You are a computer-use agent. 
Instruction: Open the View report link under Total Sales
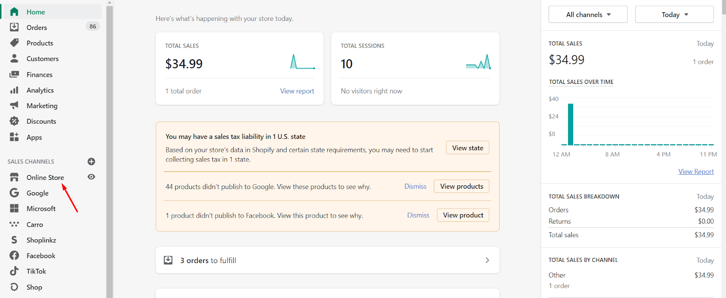(297, 91)
